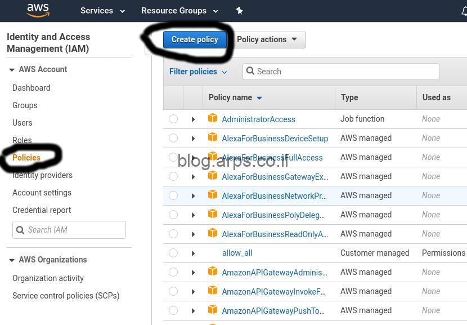Open Roles in the IAM sidebar

[x=22, y=140]
